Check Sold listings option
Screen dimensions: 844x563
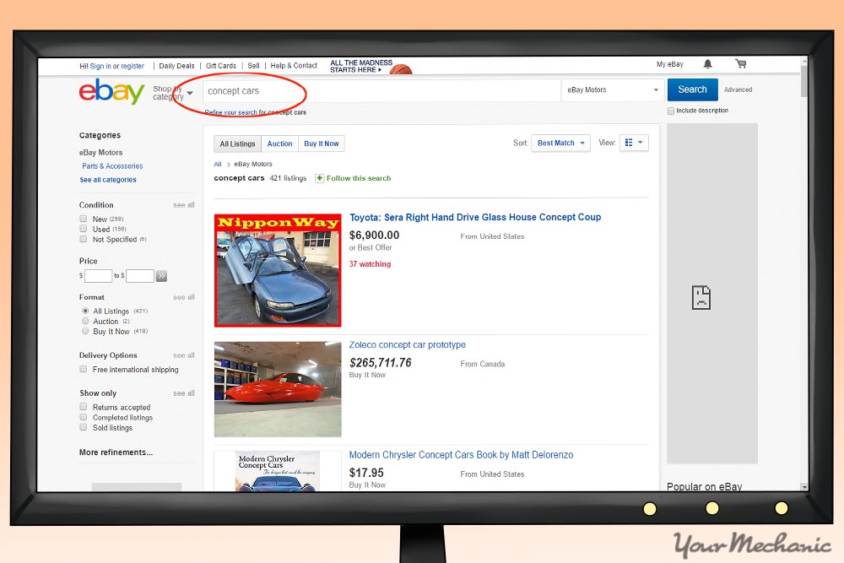(84, 427)
